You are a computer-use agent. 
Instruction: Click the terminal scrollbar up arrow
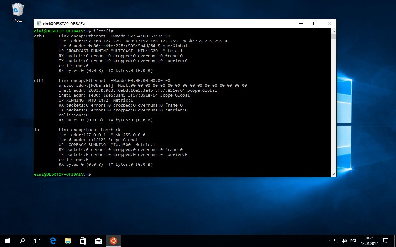point(334,31)
